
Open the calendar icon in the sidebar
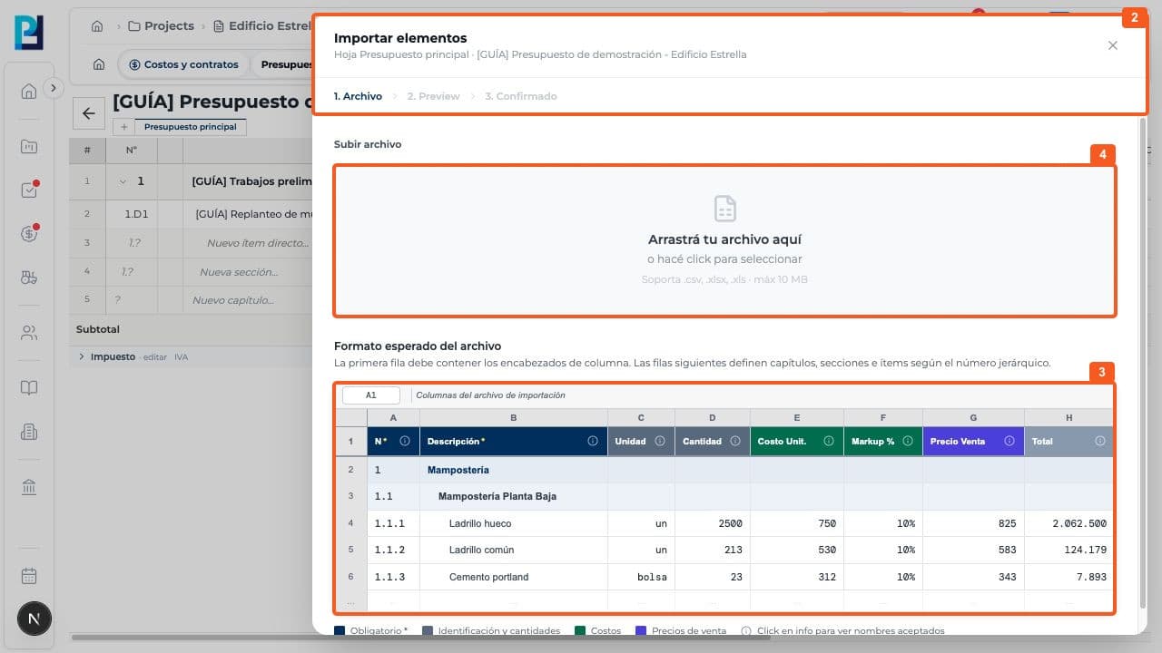(x=29, y=576)
